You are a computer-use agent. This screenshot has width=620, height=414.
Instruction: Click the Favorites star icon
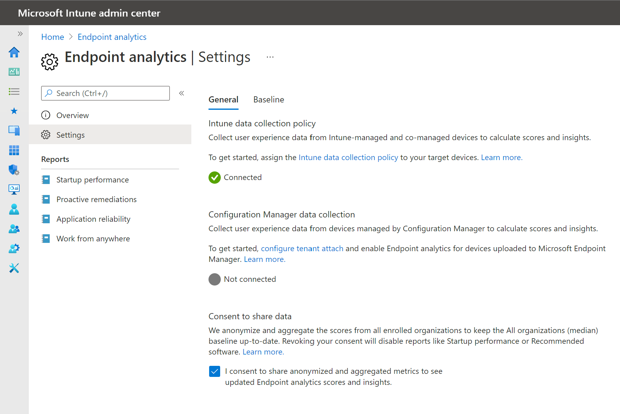(14, 111)
